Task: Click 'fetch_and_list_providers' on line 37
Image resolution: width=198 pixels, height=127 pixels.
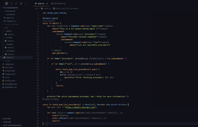Action: pos(66,105)
